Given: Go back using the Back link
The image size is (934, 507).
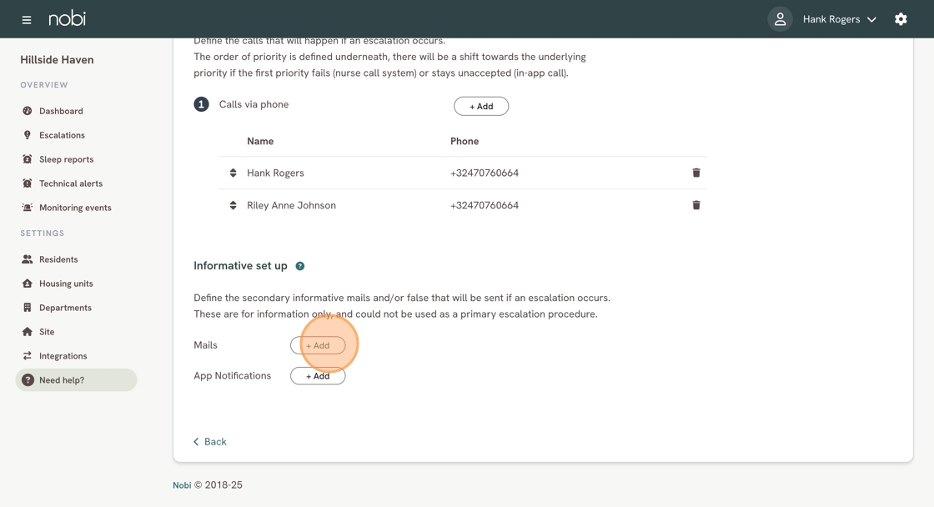Looking at the screenshot, I should click(x=208, y=441).
